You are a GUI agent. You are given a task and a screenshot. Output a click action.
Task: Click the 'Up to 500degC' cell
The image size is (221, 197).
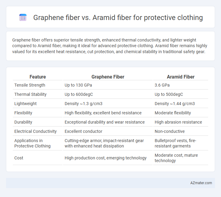[169, 94]
